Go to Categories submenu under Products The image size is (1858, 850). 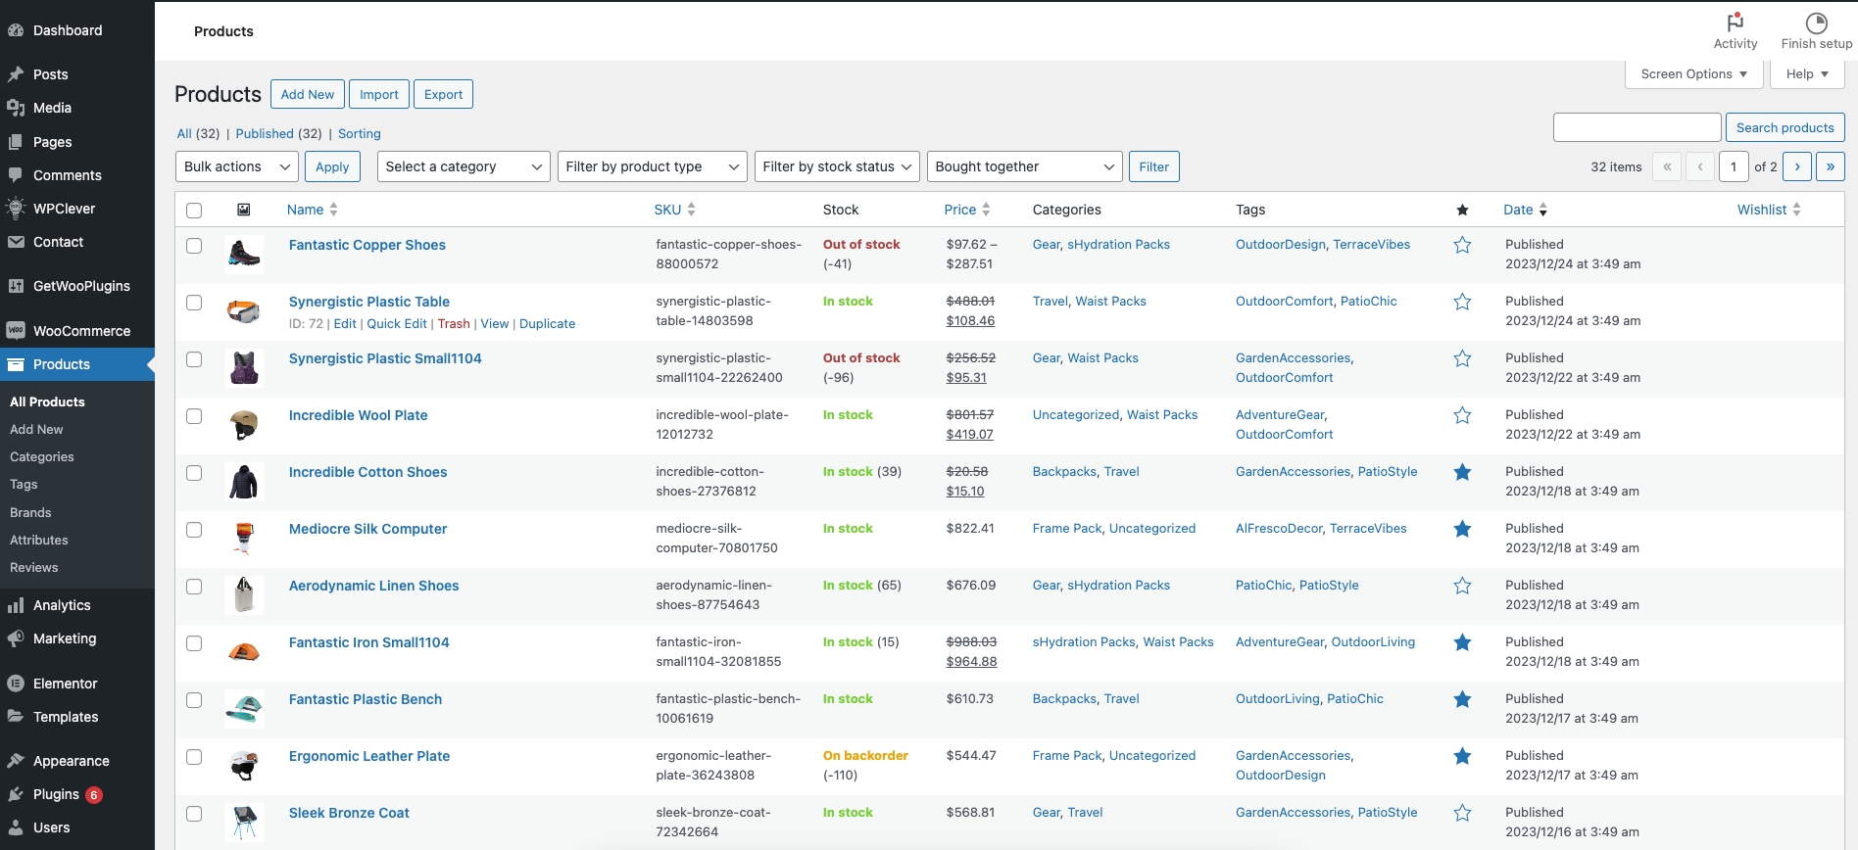pos(42,457)
